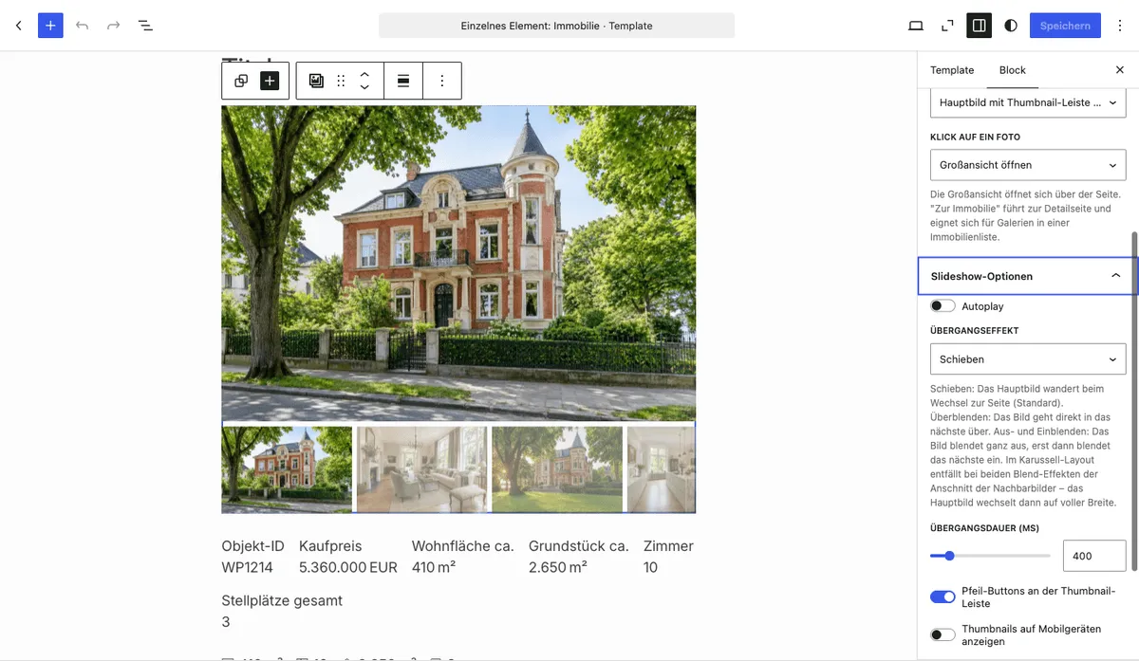Select the first villa thumbnail
Image resolution: width=1139 pixels, height=661 pixels.
pyautogui.click(x=287, y=468)
